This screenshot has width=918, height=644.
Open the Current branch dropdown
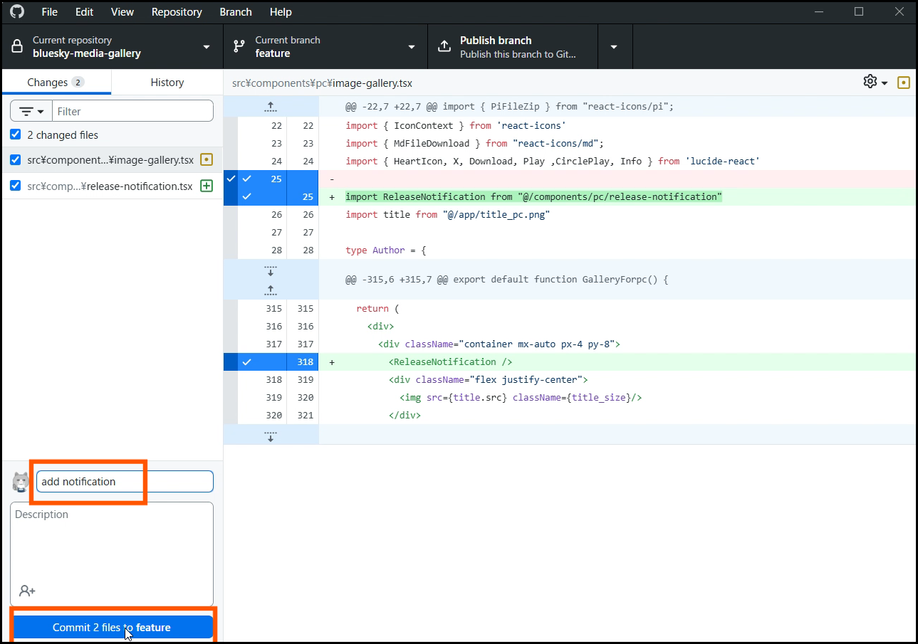point(325,47)
